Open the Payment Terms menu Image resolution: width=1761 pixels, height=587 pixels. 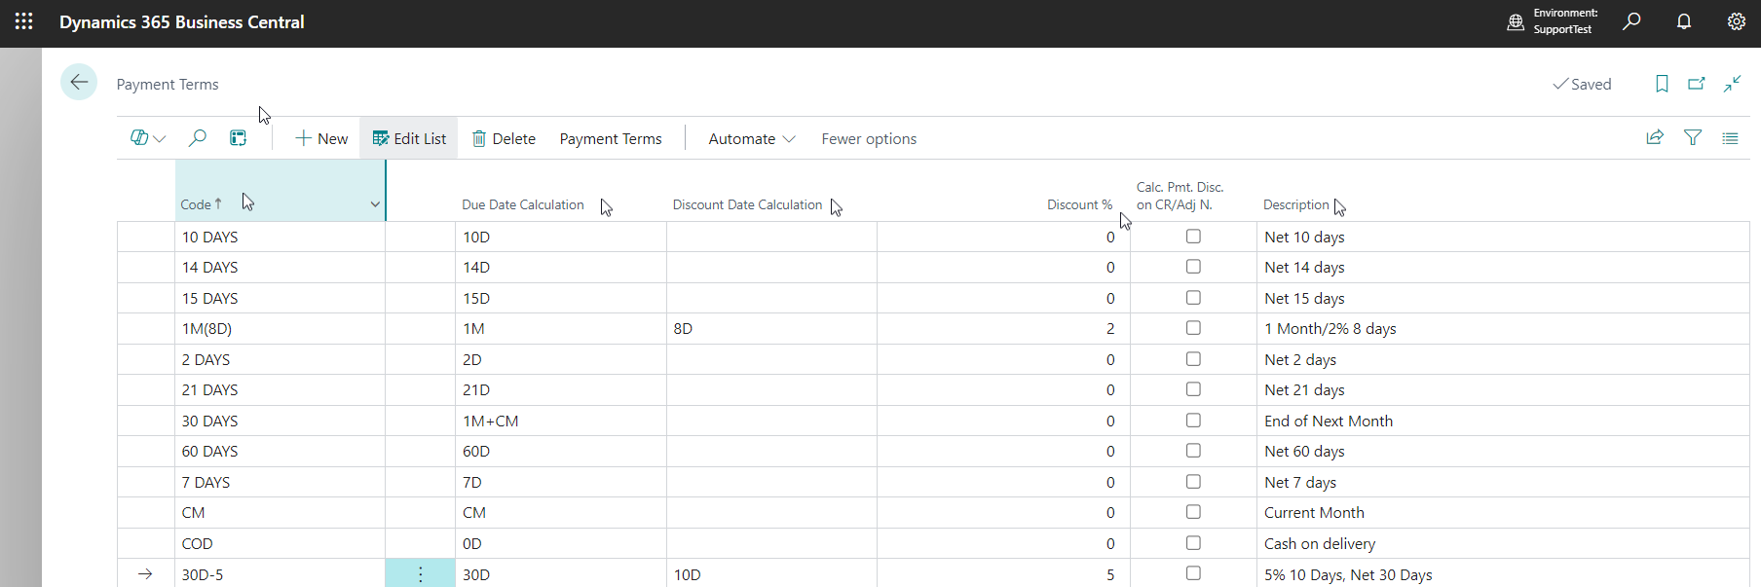tap(611, 139)
